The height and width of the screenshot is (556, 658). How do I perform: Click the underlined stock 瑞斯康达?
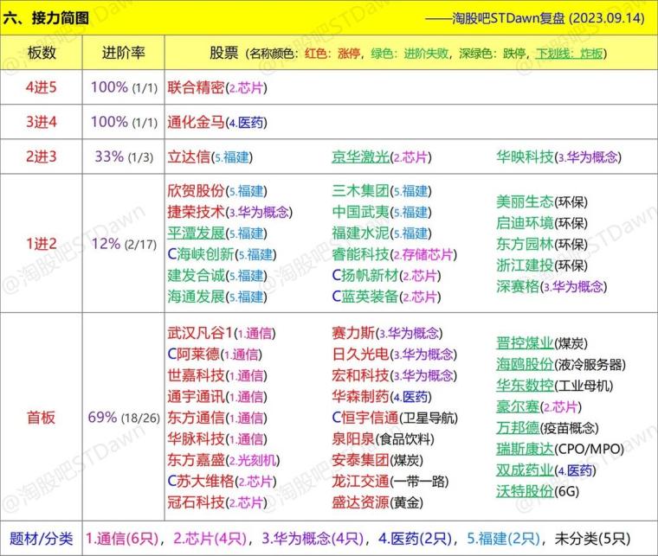525,449
